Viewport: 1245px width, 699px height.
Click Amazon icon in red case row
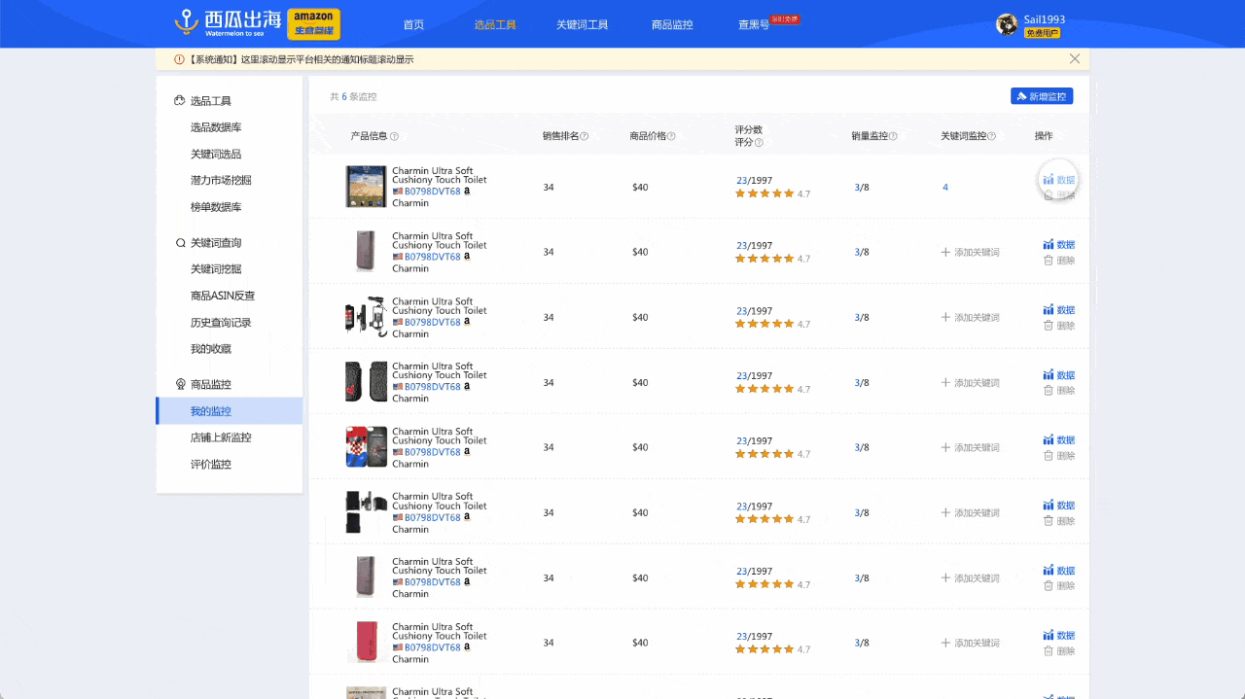pos(467,647)
